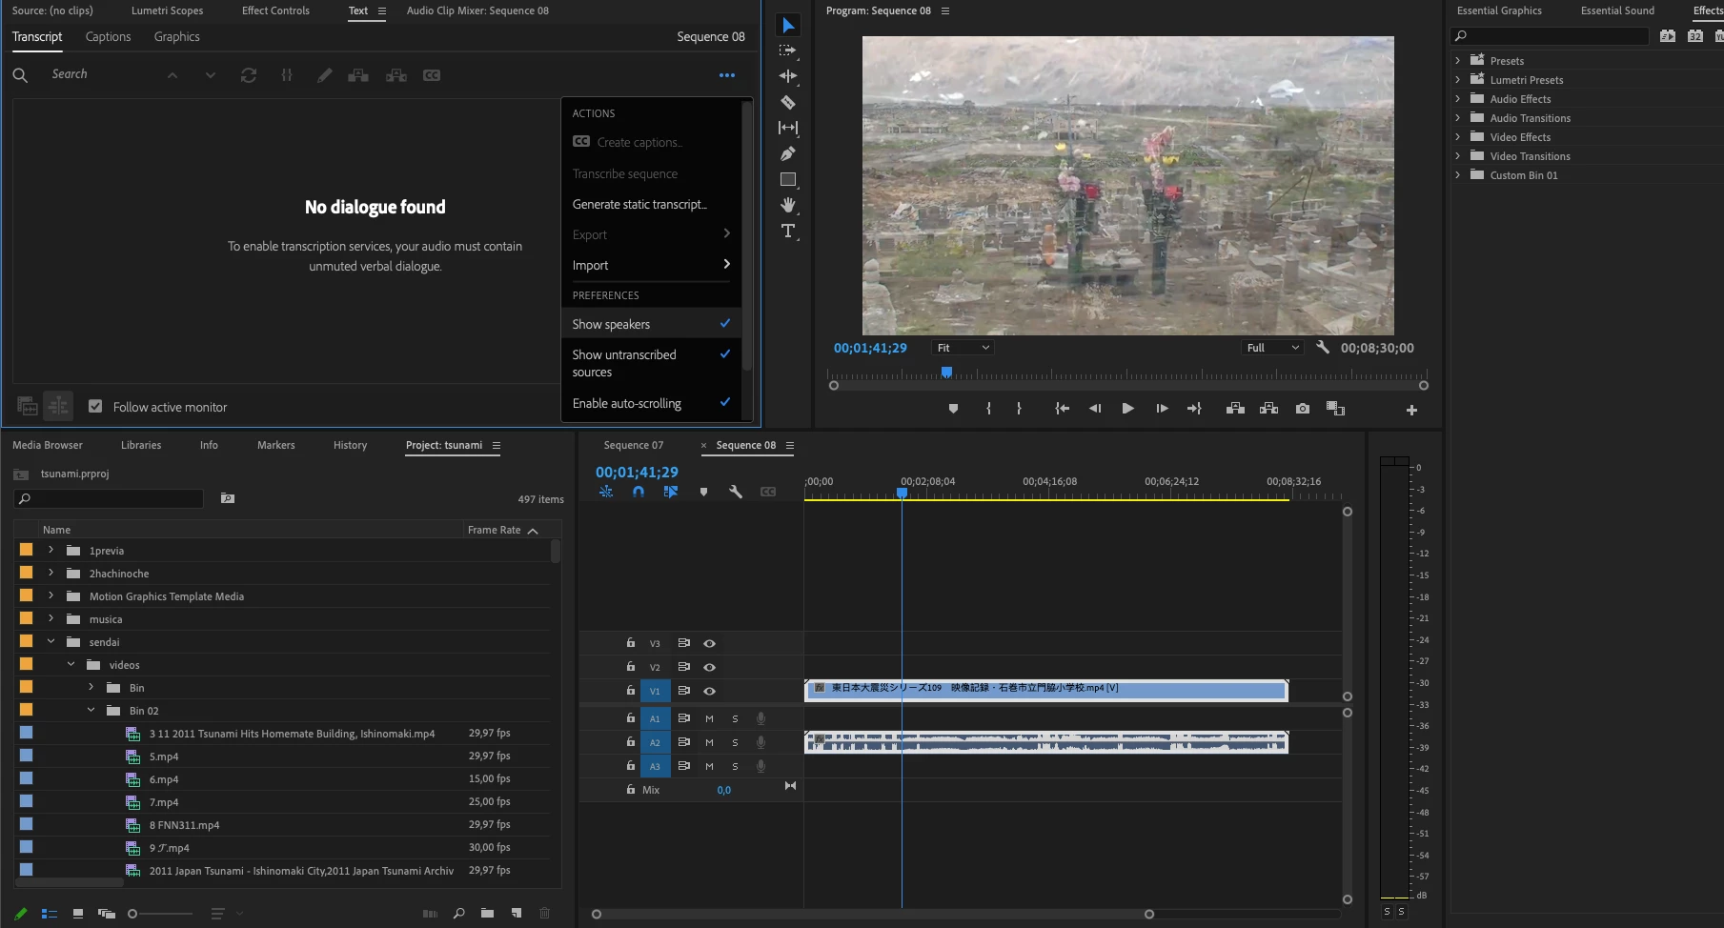The width and height of the screenshot is (1724, 928).
Task: Collapse the sendai bin
Action: click(51, 642)
